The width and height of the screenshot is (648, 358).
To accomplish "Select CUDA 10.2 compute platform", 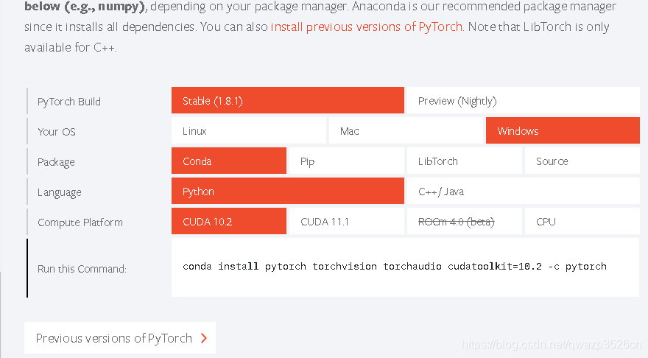I will click(229, 221).
